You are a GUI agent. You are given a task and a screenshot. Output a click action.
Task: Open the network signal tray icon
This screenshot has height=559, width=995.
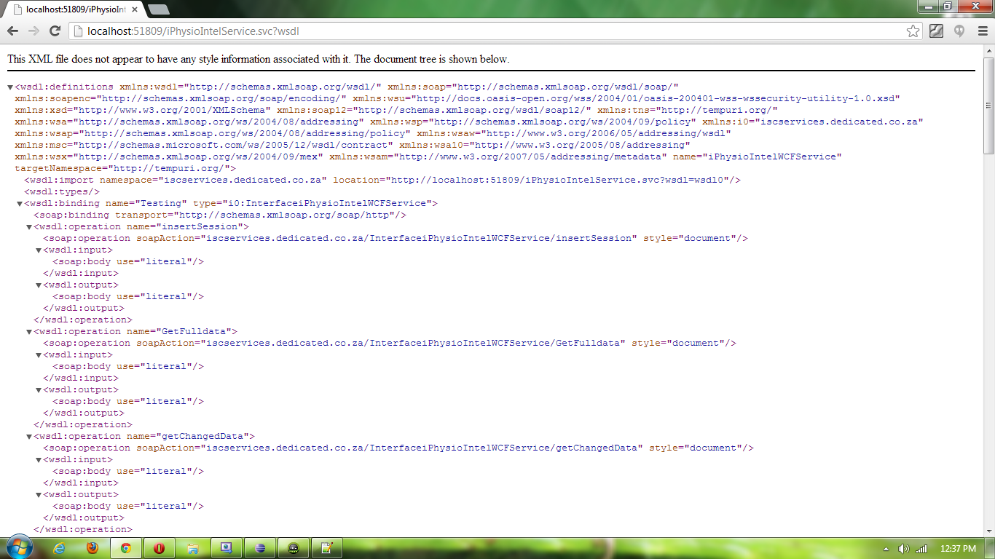pos(921,549)
